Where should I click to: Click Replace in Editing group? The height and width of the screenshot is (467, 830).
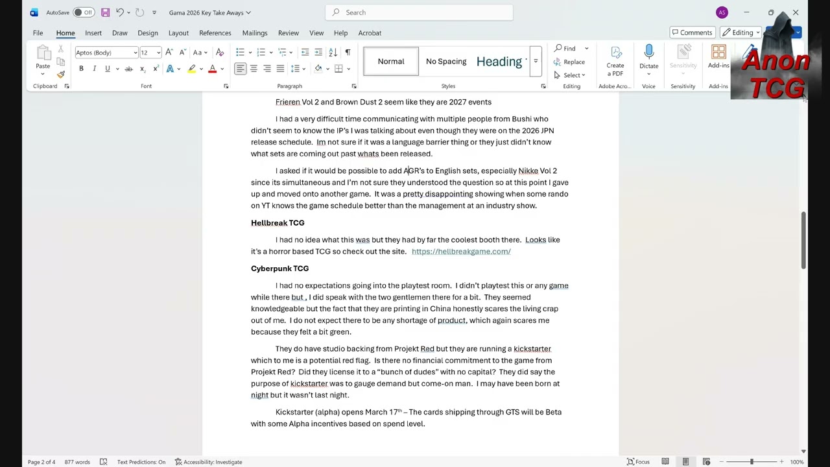pyautogui.click(x=569, y=62)
